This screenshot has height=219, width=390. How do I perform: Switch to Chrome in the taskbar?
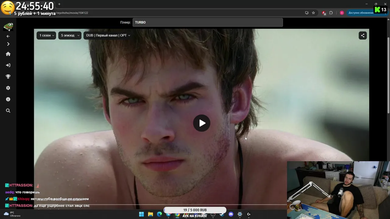tap(177, 214)
